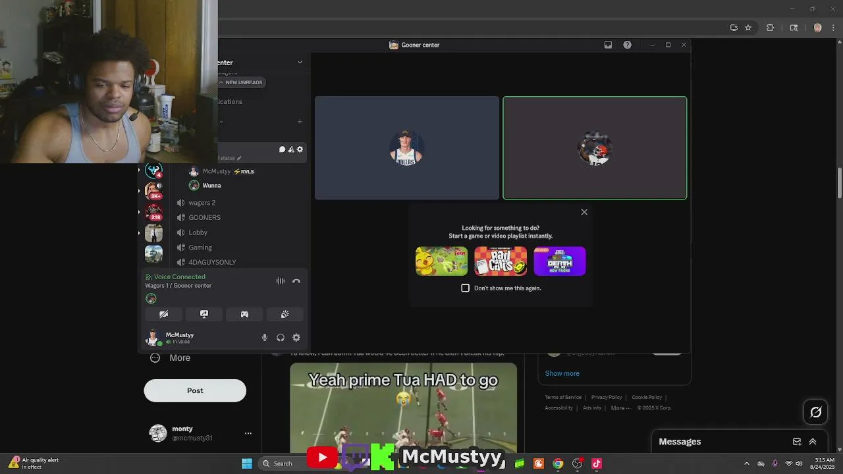Jump to NEW UNREADS in channel list
The height and width of the screenshot is (474, 843).
(241, 82)
